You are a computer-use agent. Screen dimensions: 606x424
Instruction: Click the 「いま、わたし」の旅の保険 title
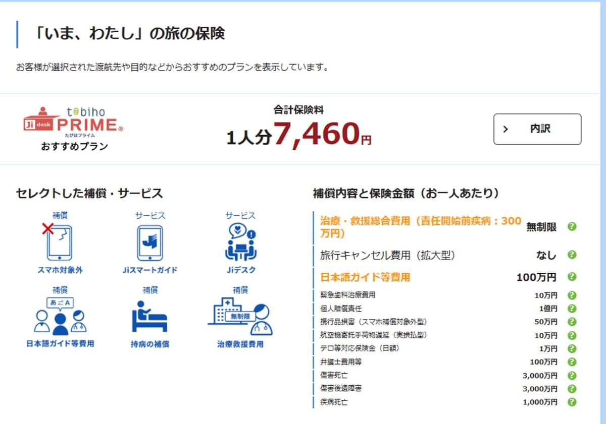[x=130, y=34]
